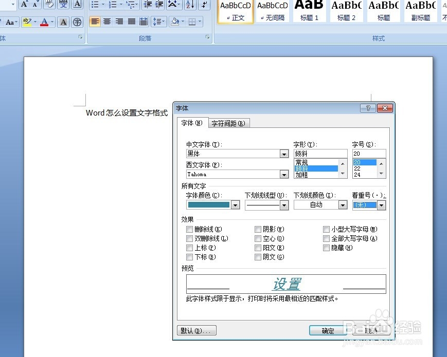Align text right in paragraph group
447x357 pixels.
[x=119, y=22]
